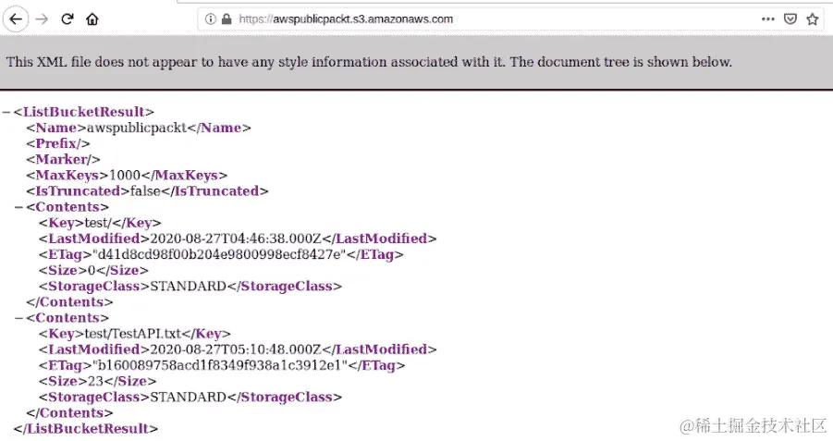Click the Key value test/TestAPI.txt

133,334
